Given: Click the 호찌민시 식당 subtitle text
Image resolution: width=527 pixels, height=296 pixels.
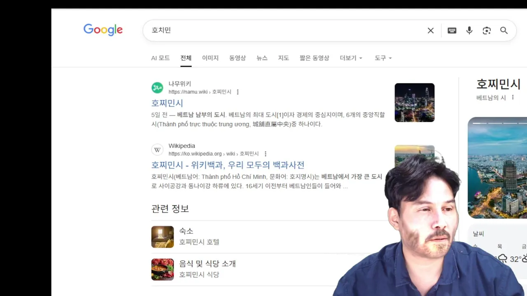Looking at the screenshot, I should [x=199, y=275].
